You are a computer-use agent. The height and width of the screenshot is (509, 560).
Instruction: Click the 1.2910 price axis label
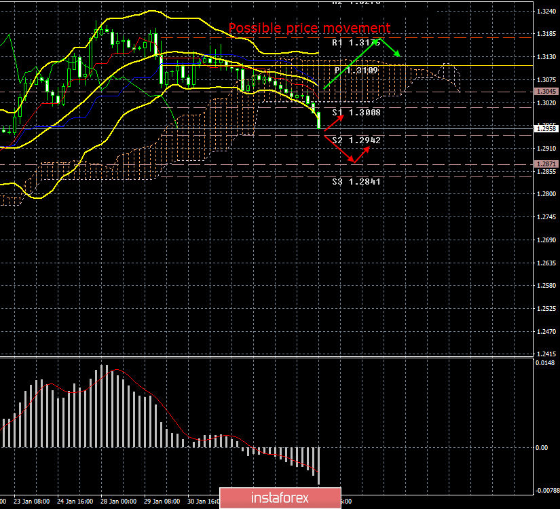coord(546,148)
